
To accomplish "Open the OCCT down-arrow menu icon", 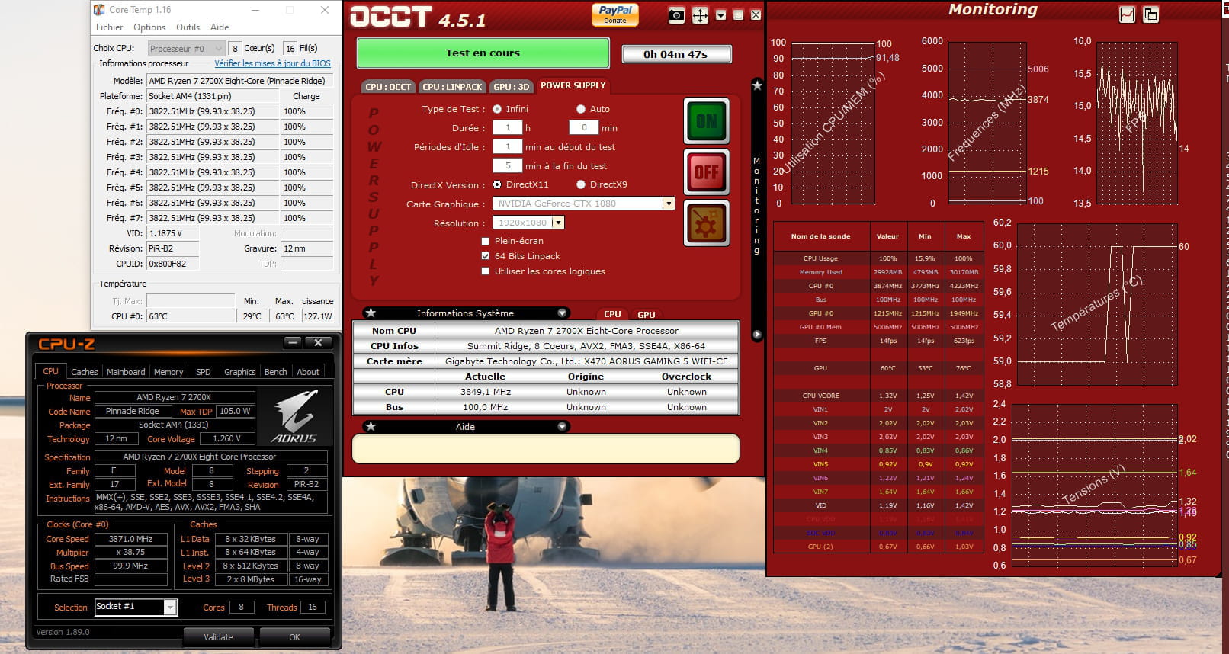I will [x=721, y=15].
